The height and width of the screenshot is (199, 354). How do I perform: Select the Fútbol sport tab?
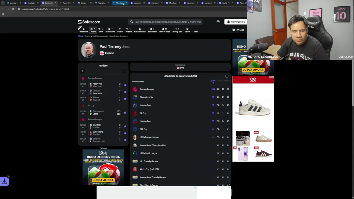(x=93, y=30)
